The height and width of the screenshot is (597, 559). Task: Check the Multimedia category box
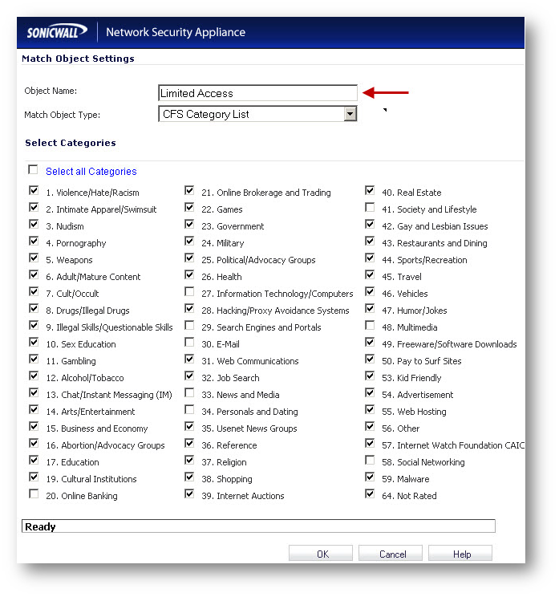[370, 327]
